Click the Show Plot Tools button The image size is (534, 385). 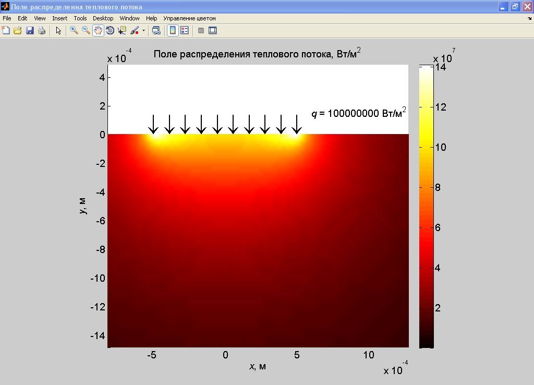click(213, 31)
